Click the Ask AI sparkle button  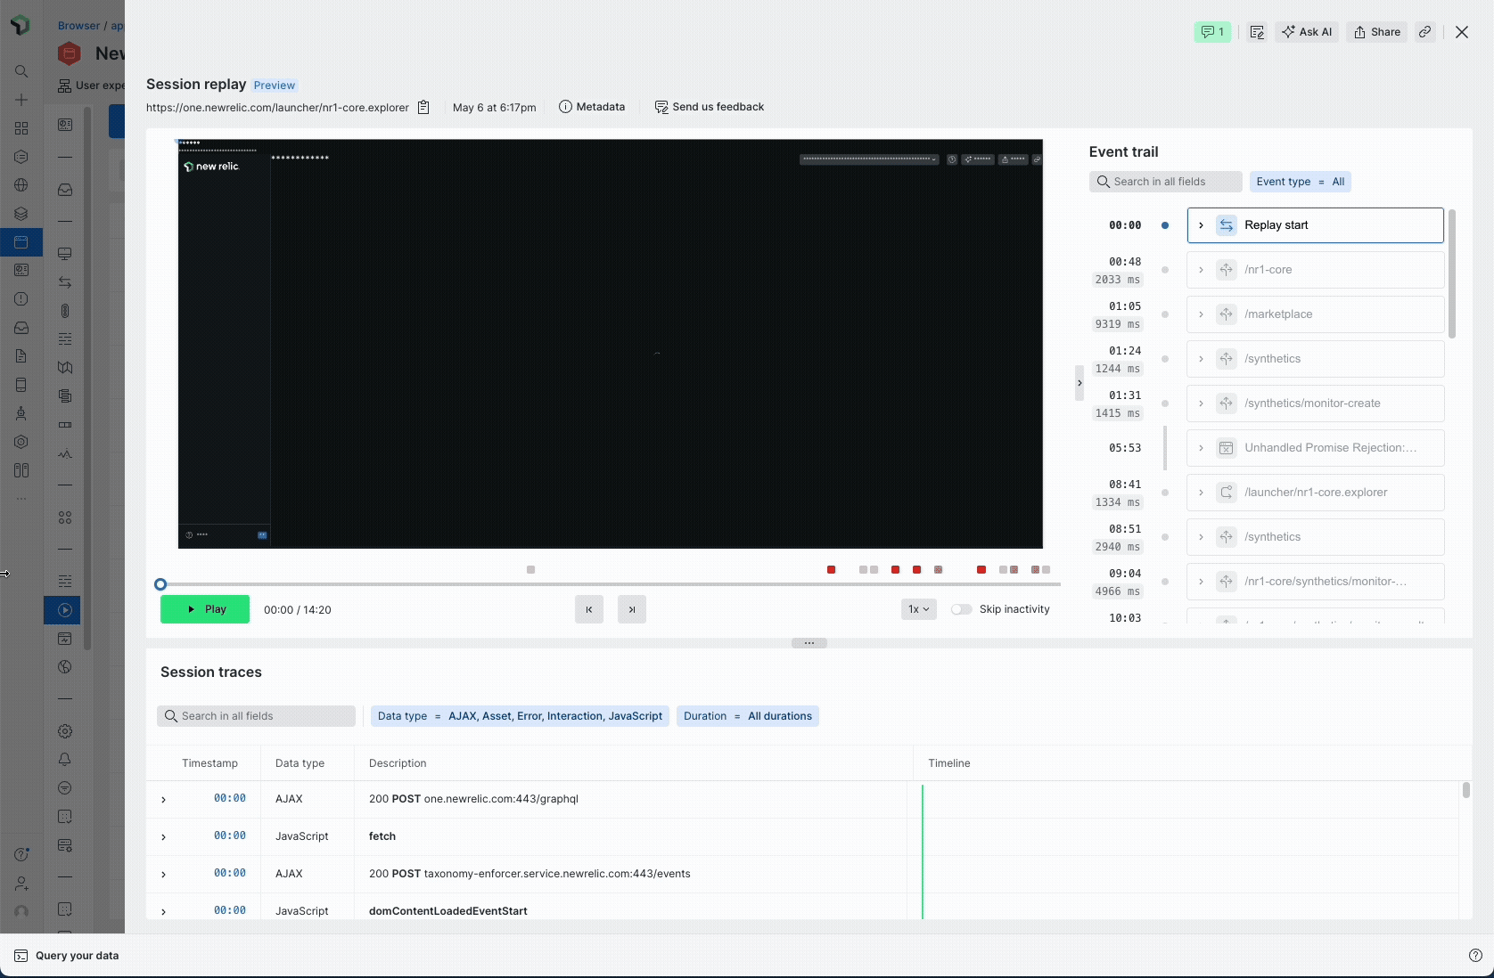tap(1306, 32)
